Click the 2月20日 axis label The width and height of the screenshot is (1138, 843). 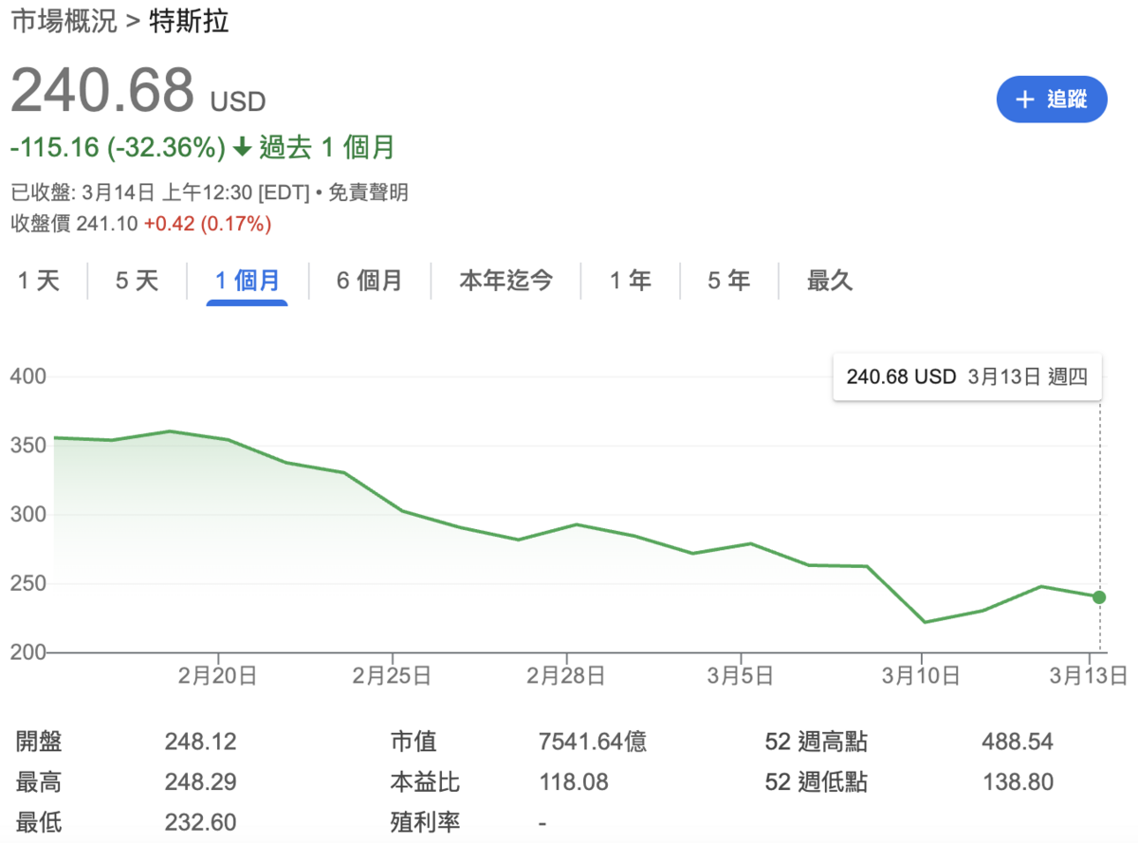(219, 676)
